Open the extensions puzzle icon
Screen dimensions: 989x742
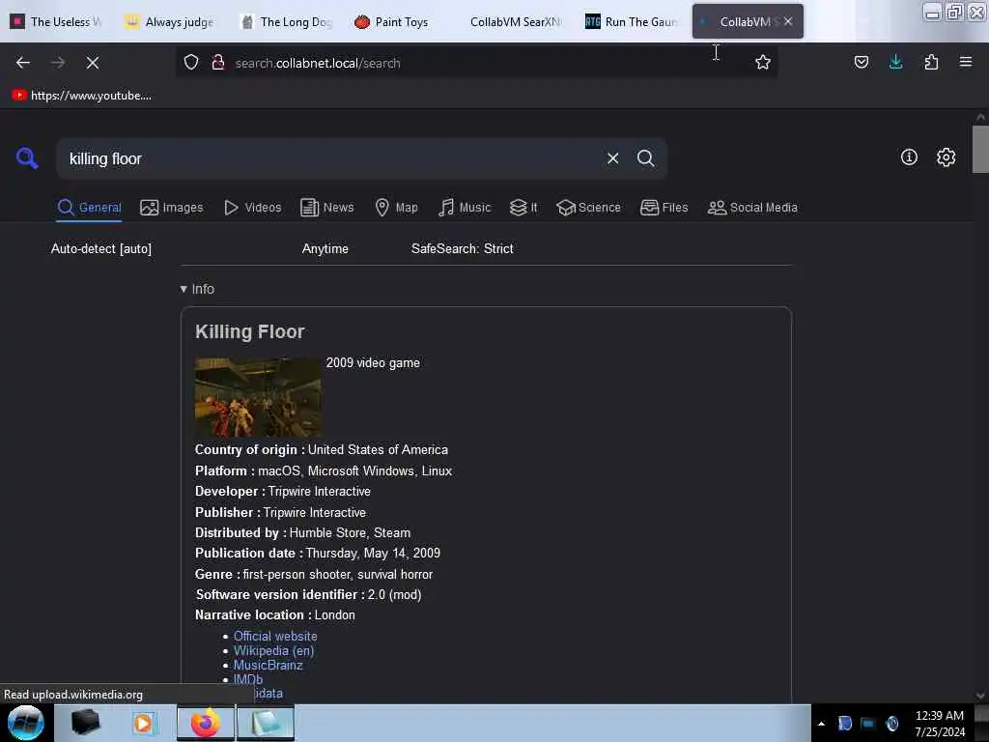[931, 62]
